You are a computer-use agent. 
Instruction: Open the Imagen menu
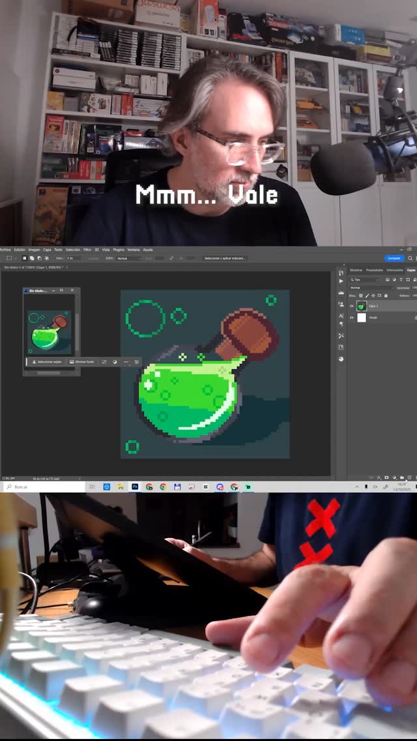tap(34, 250)
